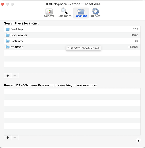145x148 pixels.
Task: Add an excluded location with plus
Action: [x=7, y=138]
